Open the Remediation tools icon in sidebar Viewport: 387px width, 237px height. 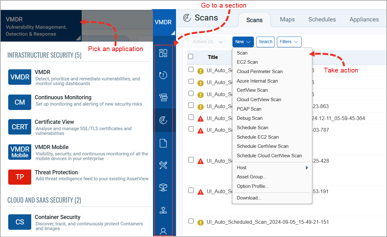click(163, 165)
